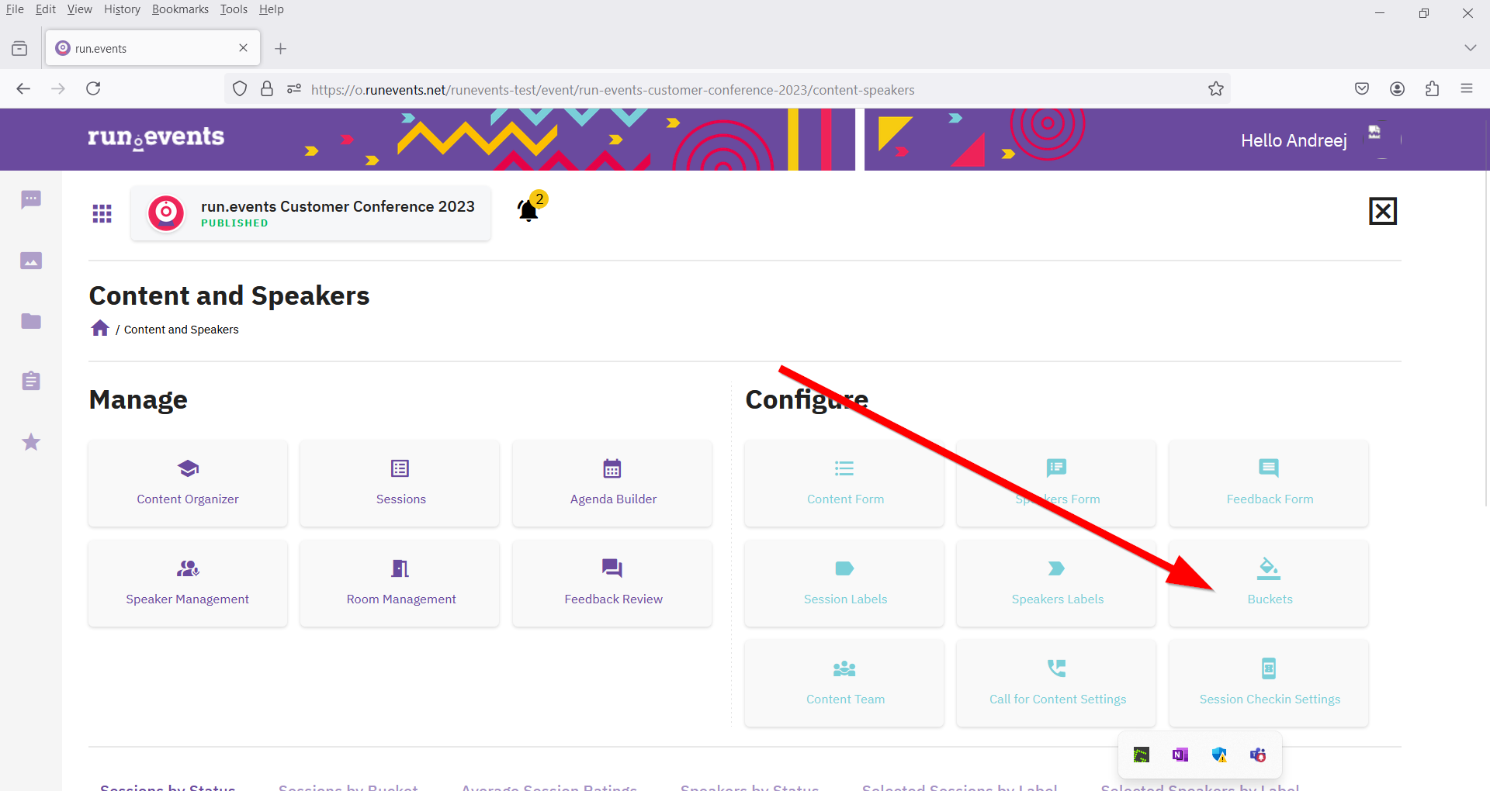
Task: Click the clipboard sidebar icon
Action: (x=31, y=381)
